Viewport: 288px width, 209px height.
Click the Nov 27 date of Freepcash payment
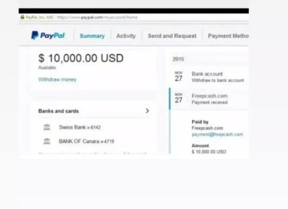(178, 98)
